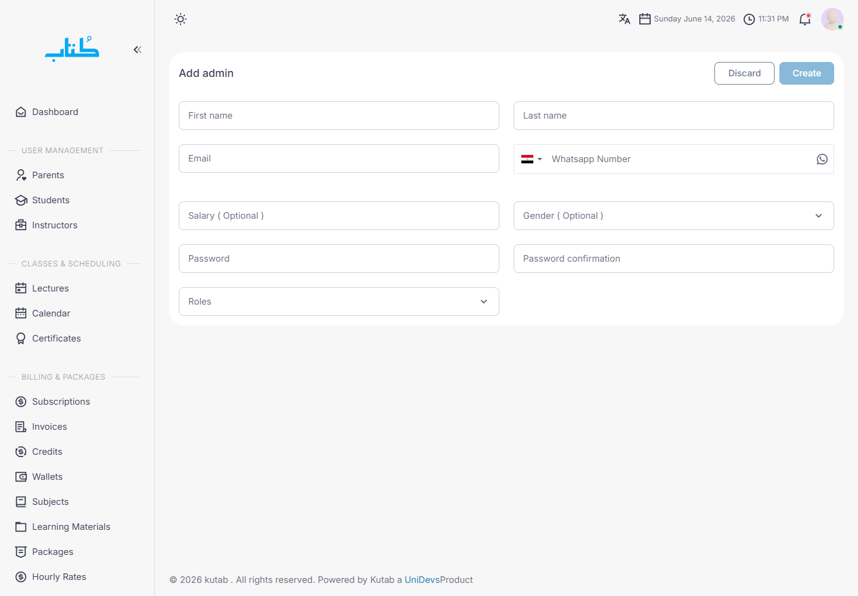The image size is (858, 596).
Task: Click the Lectures icon in the sidebar
Action: [x=21, y=288]
